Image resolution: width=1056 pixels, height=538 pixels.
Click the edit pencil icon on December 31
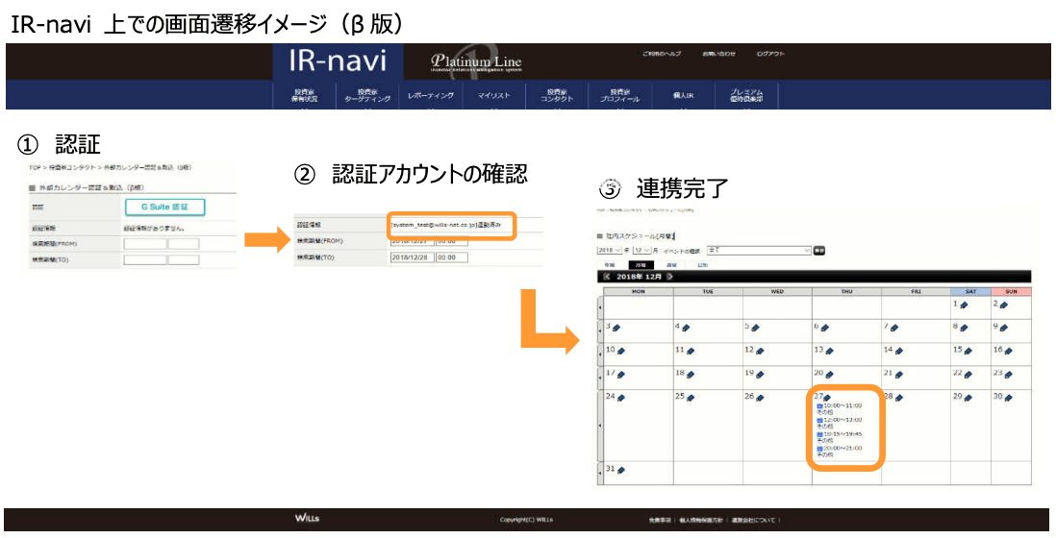tap(620, 470)
